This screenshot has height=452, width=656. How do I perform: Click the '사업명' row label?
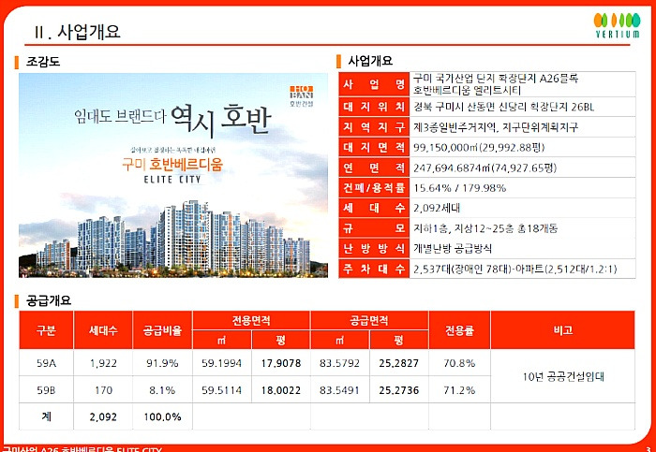coord(374,84)
